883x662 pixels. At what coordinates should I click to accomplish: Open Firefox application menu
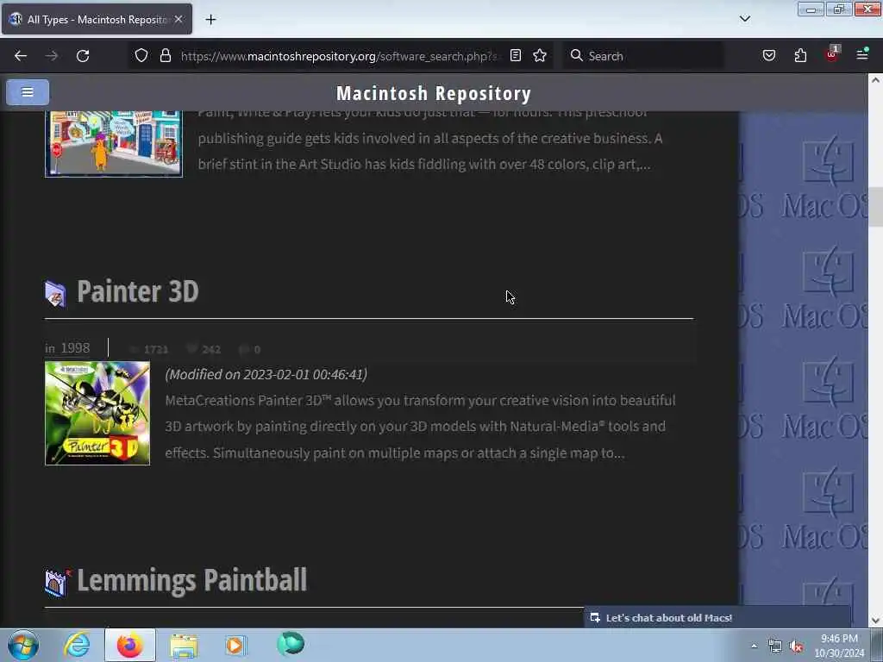coord(862,54)
